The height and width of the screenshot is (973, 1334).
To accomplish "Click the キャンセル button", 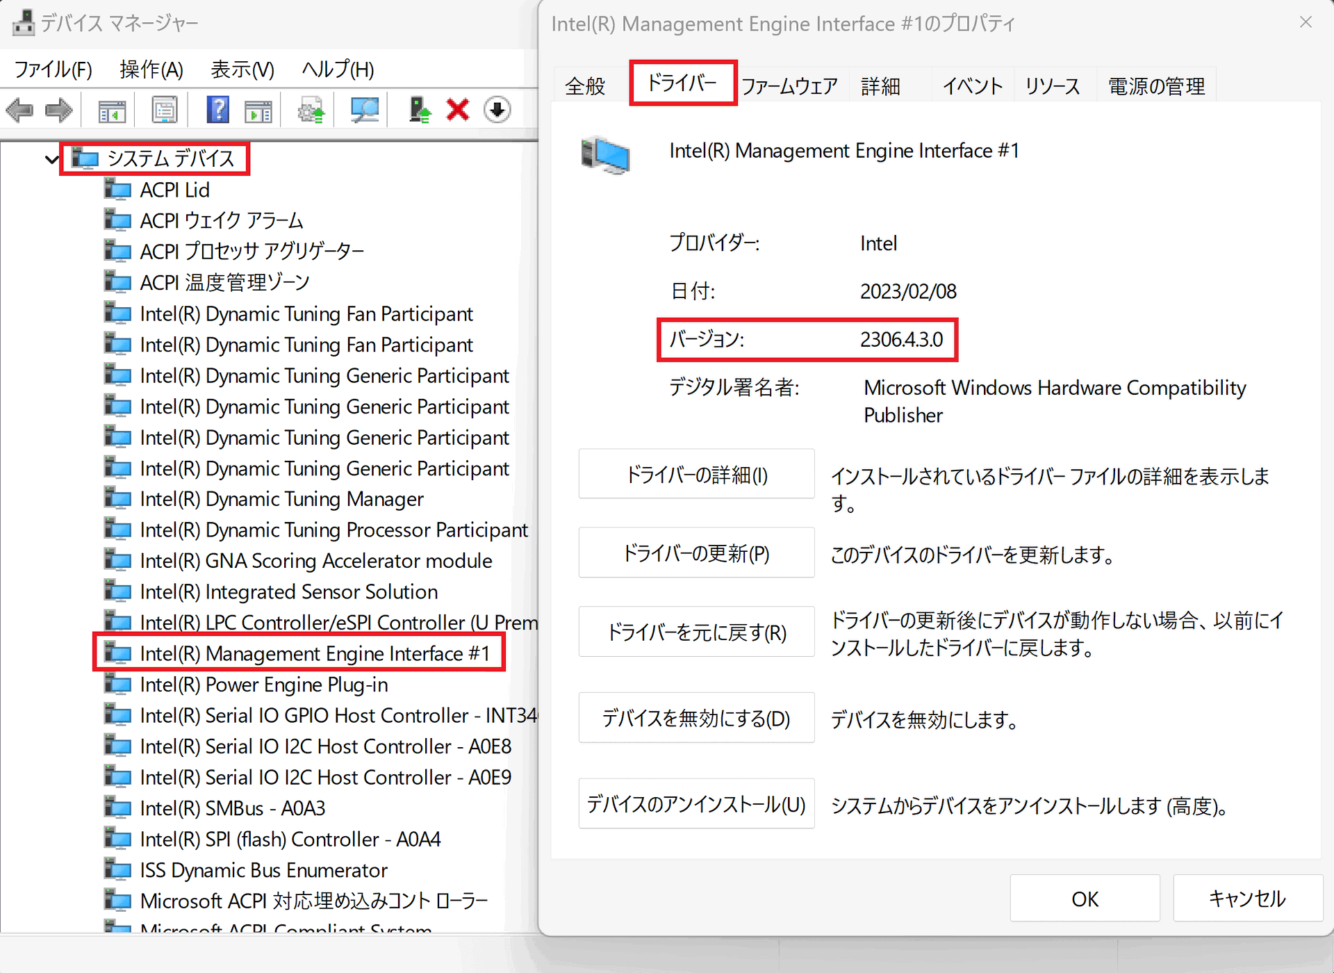I will click(1248, 898).
